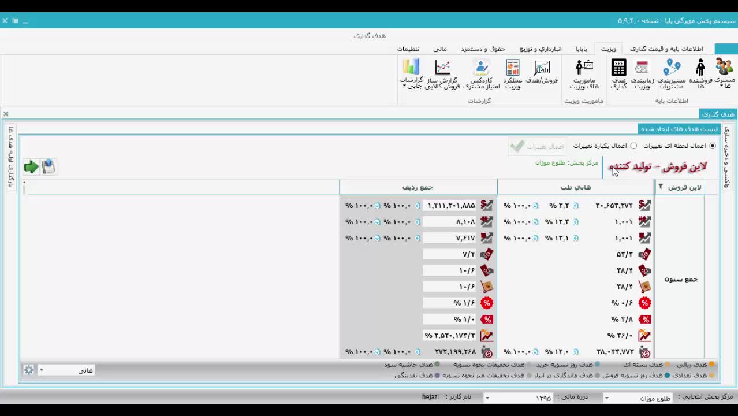Open the حقوق و دستمزد tab
Viewport: 738px width, 416px height.
click(x=483, y=49)
